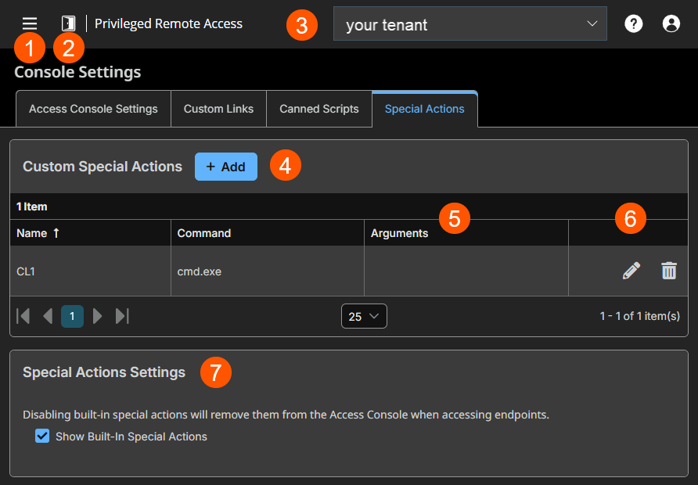Screen dimensions: 698x485
Task: Open the hamburger navigation menu
Action: coord(29,23)
